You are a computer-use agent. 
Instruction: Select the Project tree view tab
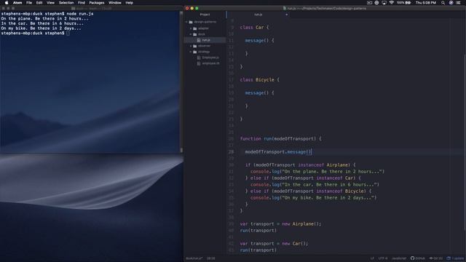pyautogui.click(x=205, y=15)
